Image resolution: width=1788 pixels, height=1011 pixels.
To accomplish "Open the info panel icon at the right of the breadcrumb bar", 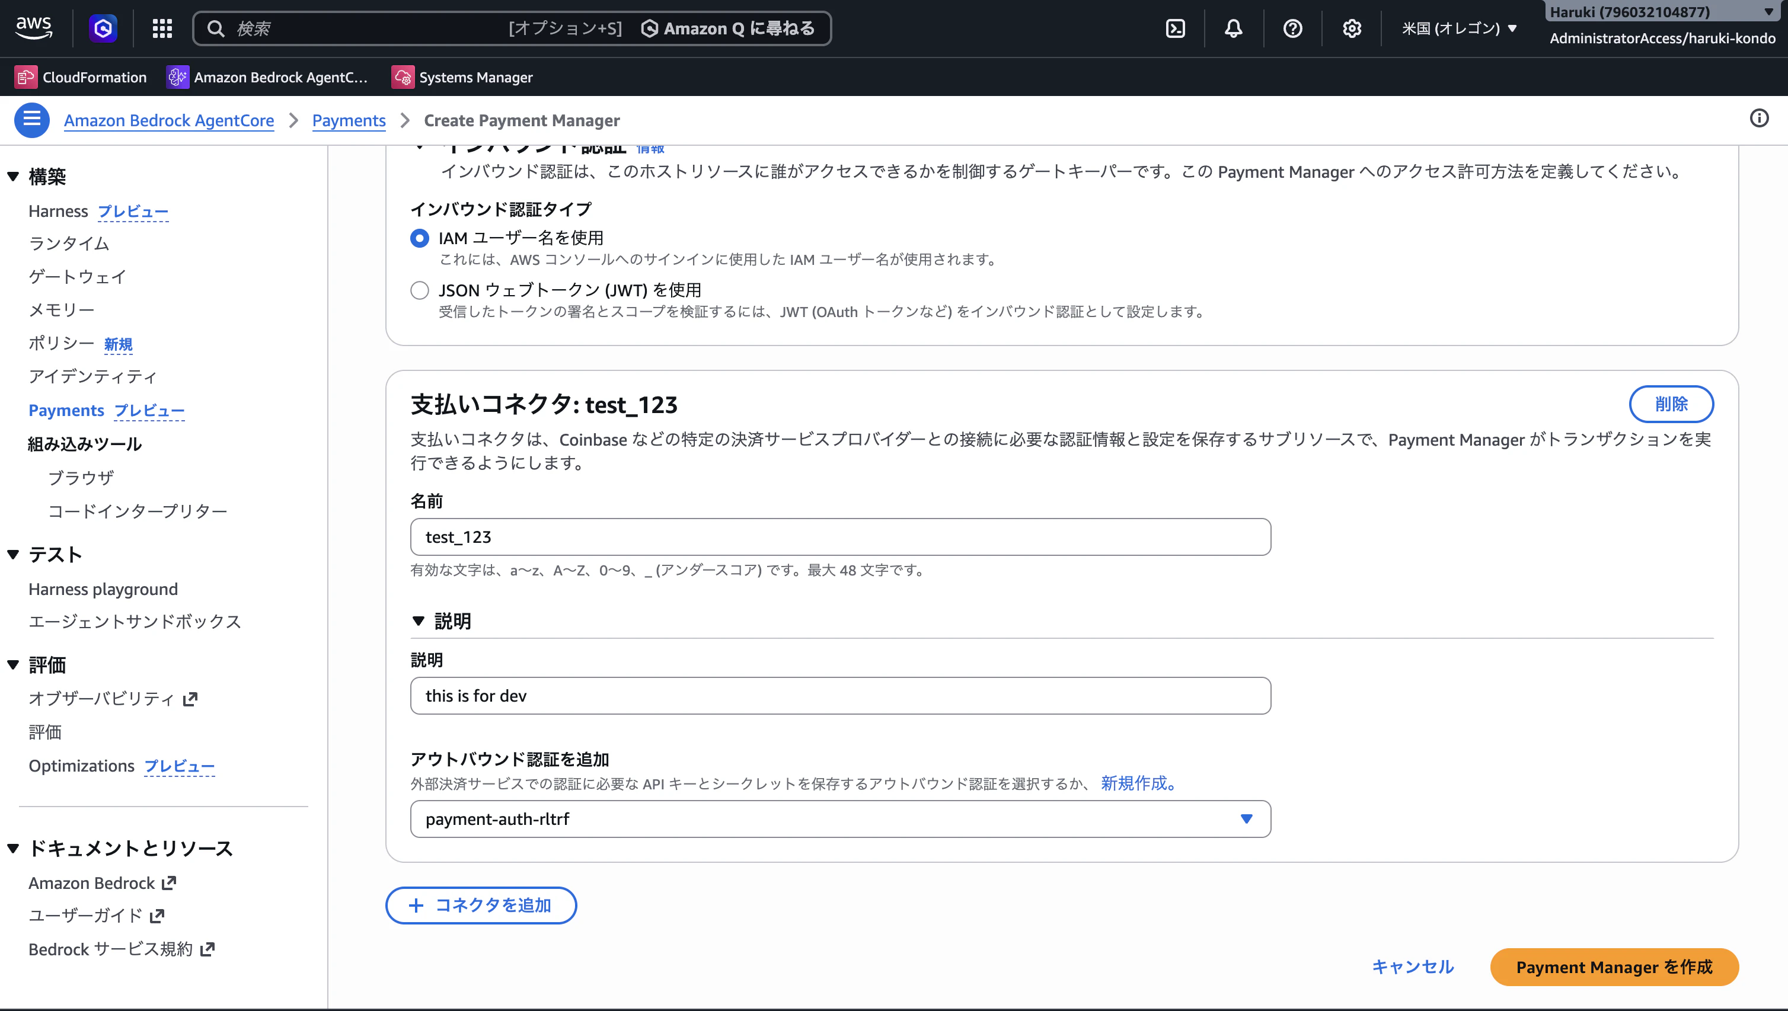I will [x=1759, y=119].
